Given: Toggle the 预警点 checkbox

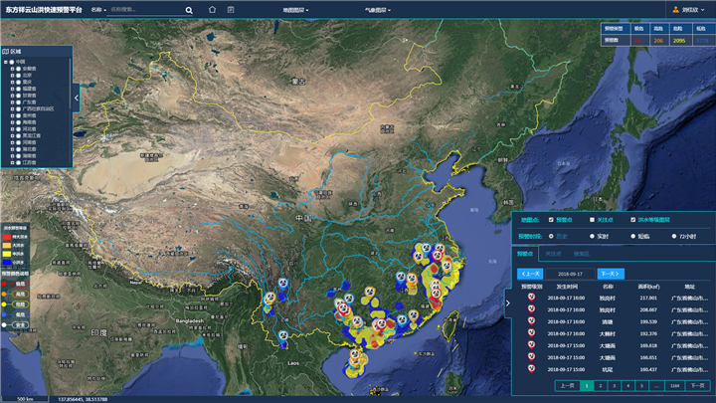Looking at the screenshot, I should pos(551,220).
